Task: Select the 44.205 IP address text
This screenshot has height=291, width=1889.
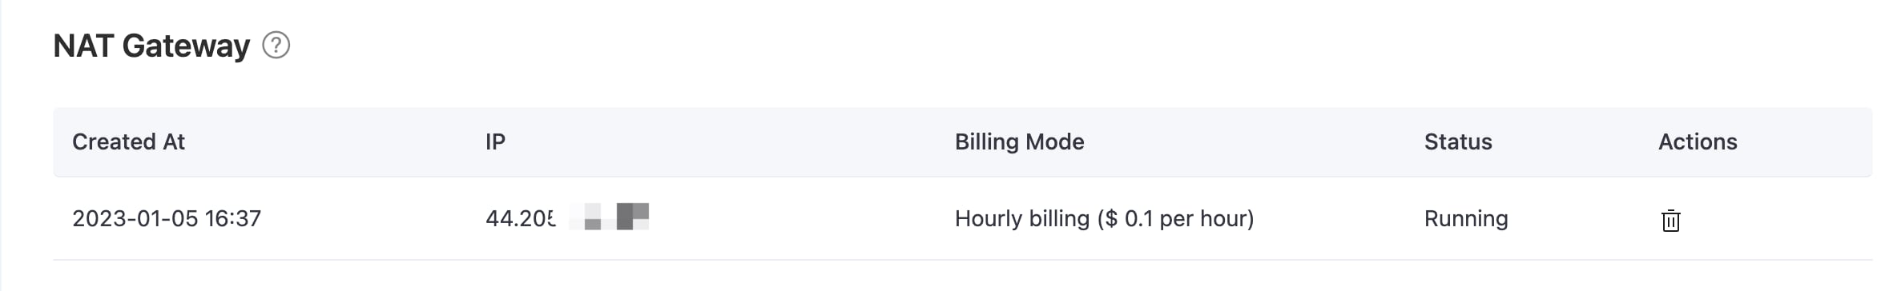Action: [x=521, y=218]
